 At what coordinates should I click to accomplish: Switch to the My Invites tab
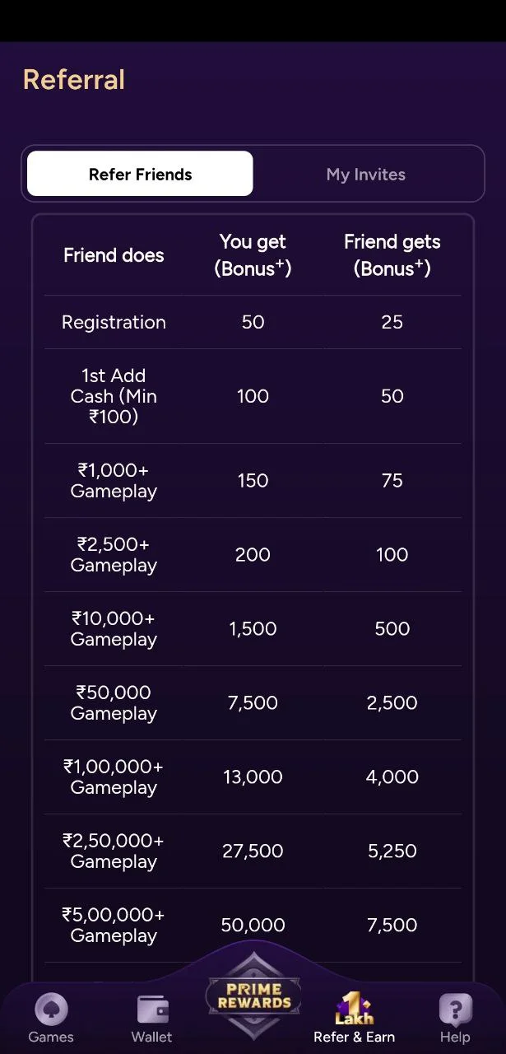pyautogui.click(x=366, y=175)
